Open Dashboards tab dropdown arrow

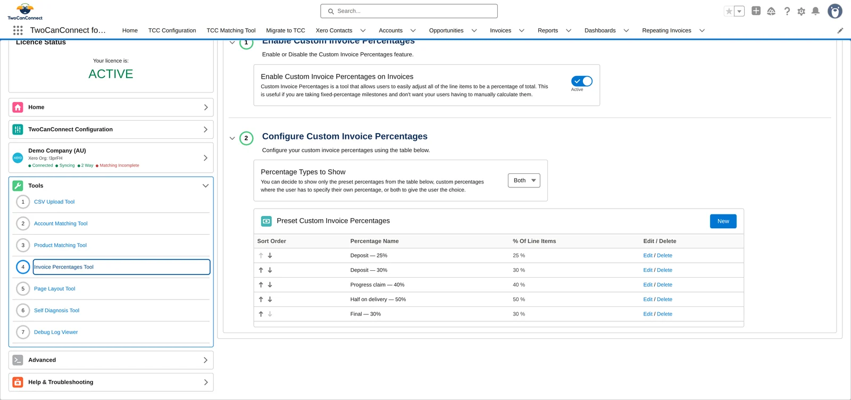point(627,31)
